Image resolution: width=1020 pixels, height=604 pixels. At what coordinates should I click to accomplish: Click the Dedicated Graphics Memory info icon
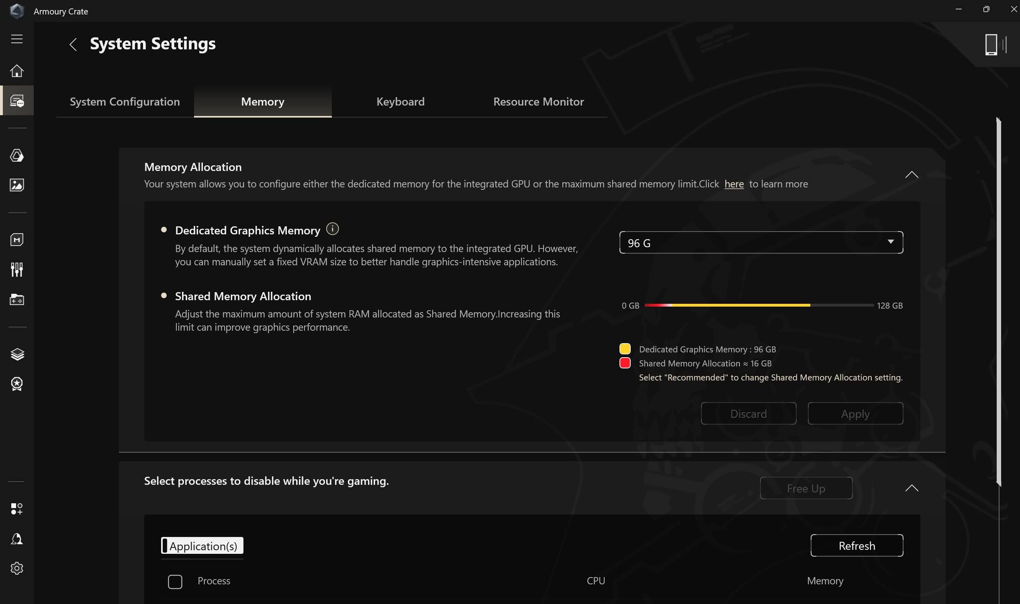click(333, 229)
